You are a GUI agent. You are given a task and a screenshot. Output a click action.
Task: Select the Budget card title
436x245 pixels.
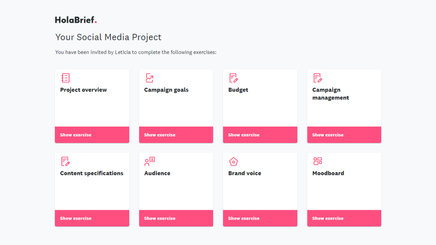(238, 90)
